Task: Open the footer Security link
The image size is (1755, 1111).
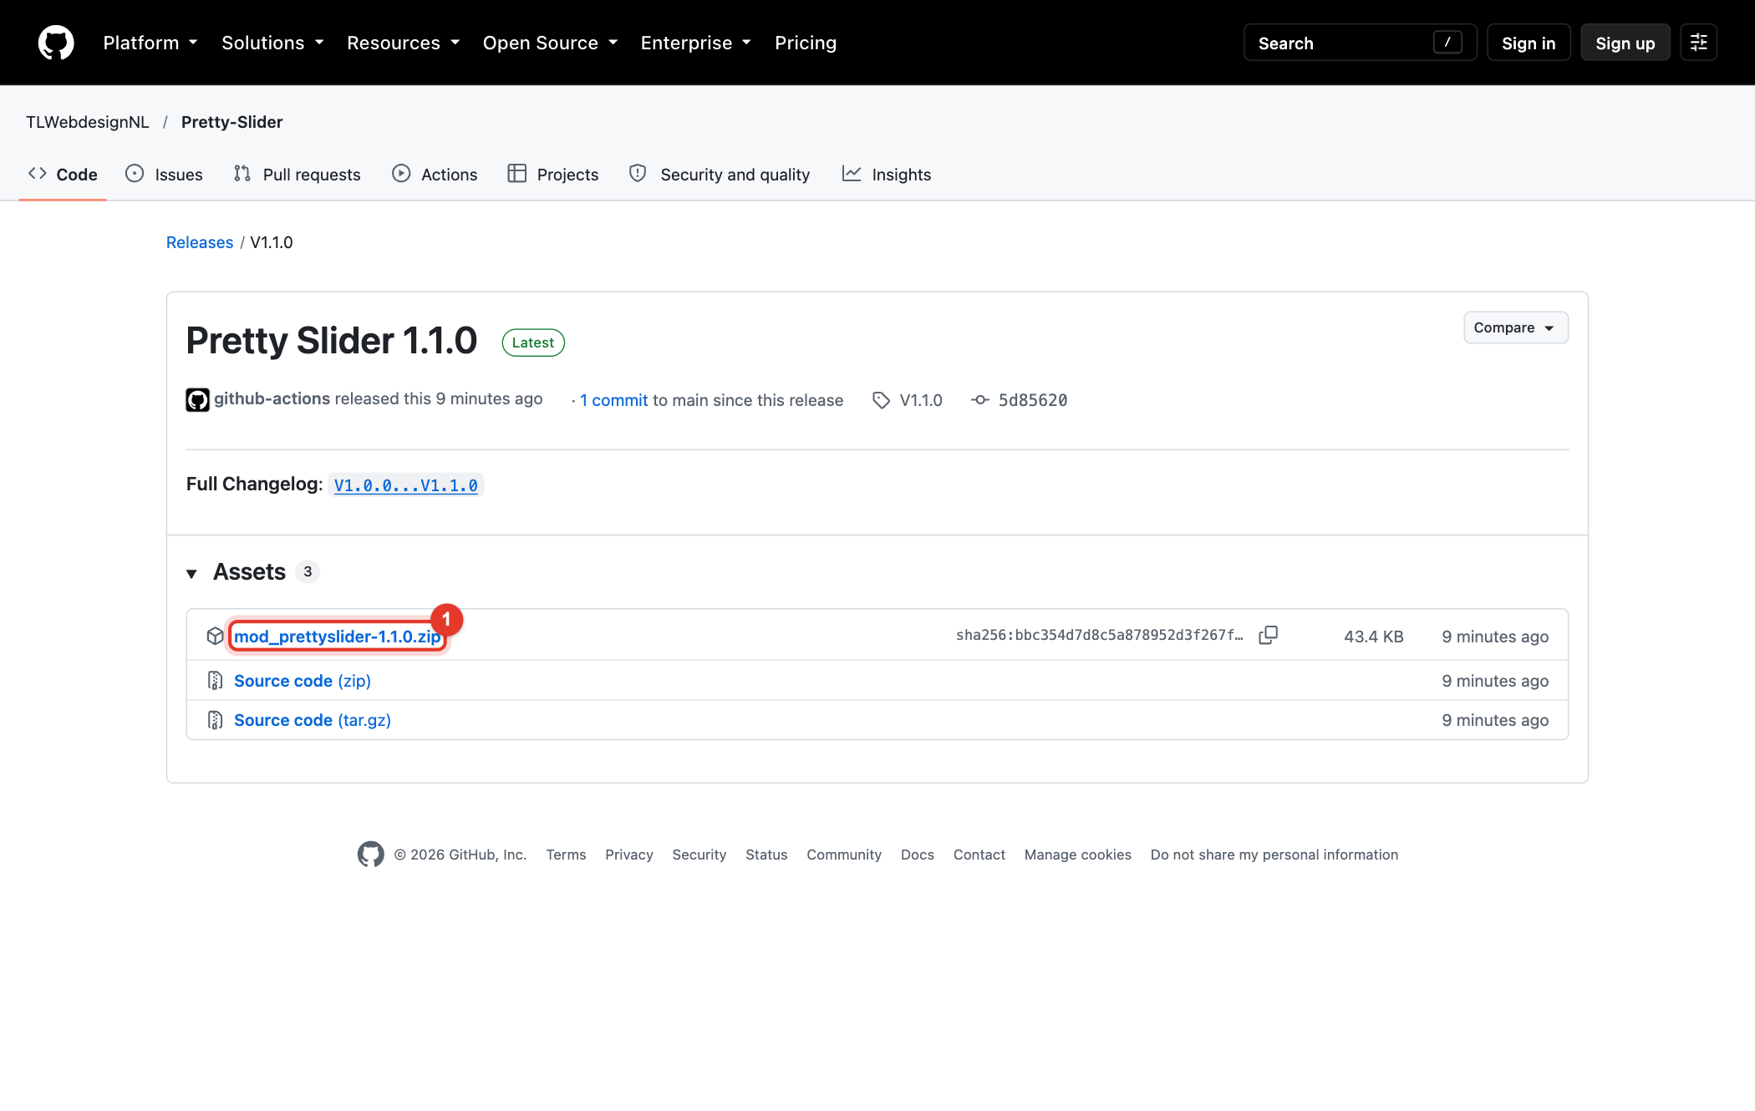Action: click(699, 855)
